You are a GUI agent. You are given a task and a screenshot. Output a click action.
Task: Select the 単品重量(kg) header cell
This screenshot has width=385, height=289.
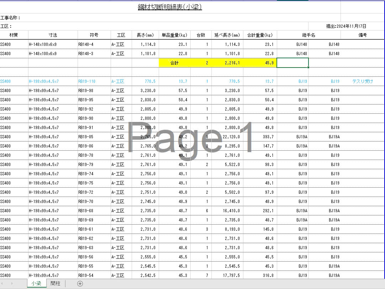click(x=174, y=35)
